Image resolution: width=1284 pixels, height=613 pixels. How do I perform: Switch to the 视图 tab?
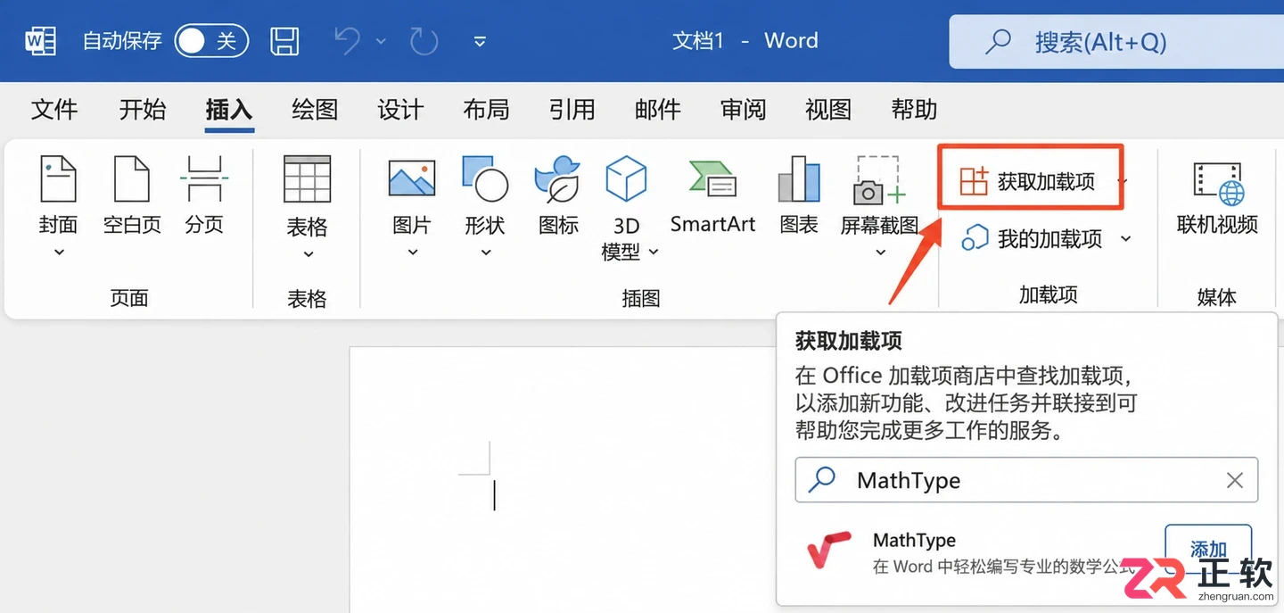click(828, 110)
